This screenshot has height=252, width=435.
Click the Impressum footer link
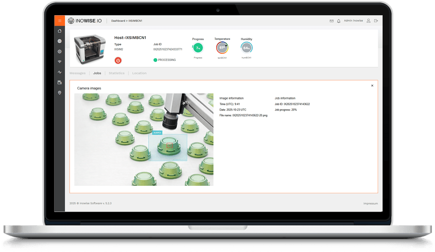click(370, 203)
